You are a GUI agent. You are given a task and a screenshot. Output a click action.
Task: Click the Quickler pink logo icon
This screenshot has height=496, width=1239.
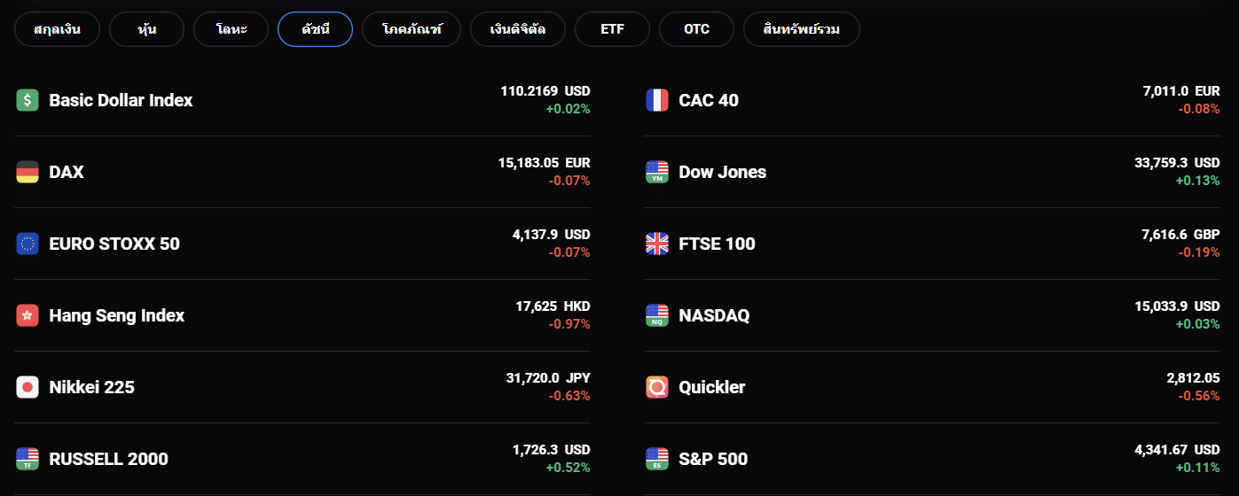tap(657, 387)
